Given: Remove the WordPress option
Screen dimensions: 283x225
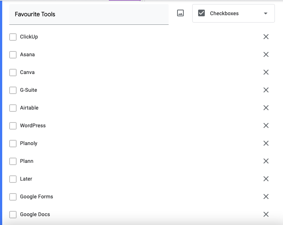Looking at the screenshot, I should click(266, 125).
